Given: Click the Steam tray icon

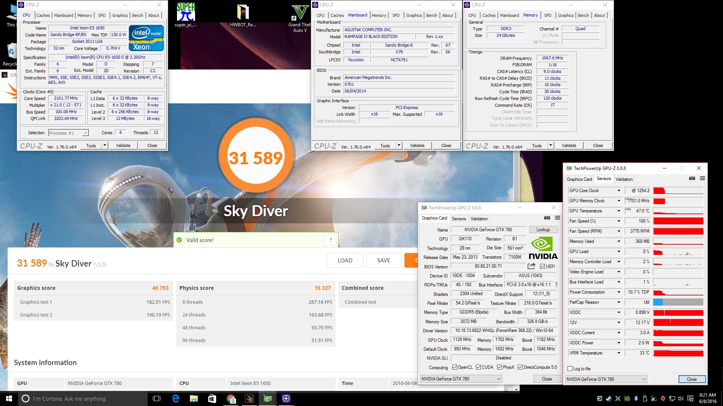Looking at the screenshot, I should [609, 398].
